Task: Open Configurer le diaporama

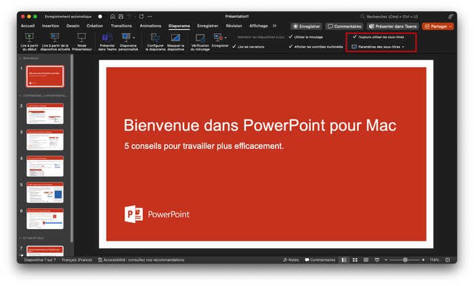Action: pos(155,41)
